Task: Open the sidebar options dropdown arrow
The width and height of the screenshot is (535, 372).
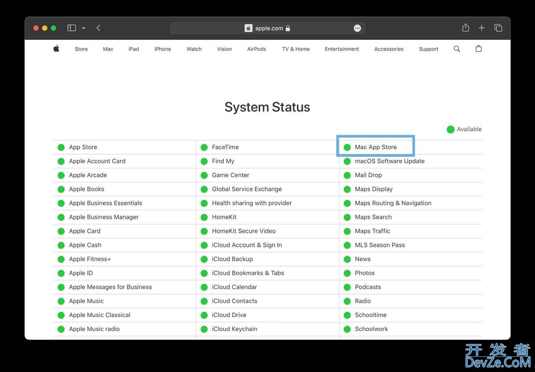Action: point(83,28)
